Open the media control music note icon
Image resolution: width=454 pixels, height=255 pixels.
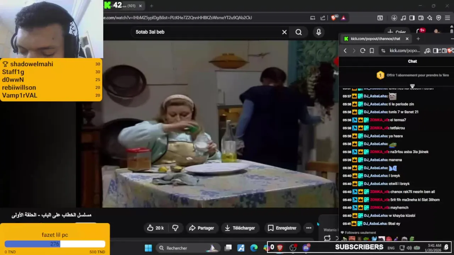pyautogui.click(x=403, y=18)
